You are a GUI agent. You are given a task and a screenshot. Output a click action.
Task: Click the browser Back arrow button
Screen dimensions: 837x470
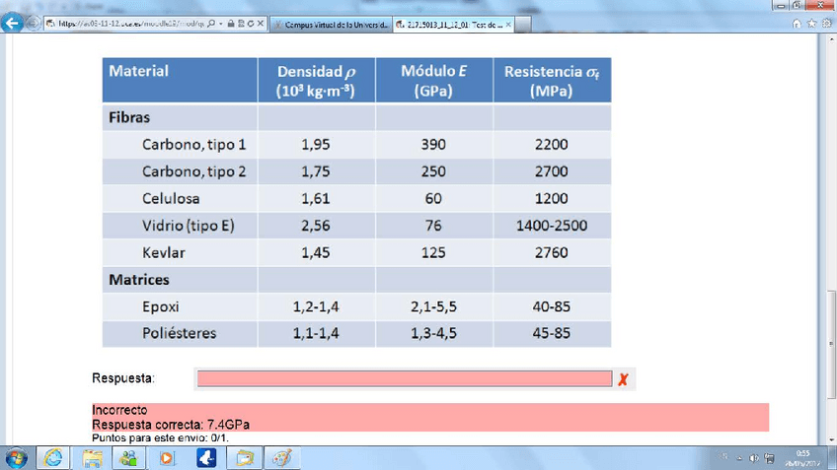13,24
